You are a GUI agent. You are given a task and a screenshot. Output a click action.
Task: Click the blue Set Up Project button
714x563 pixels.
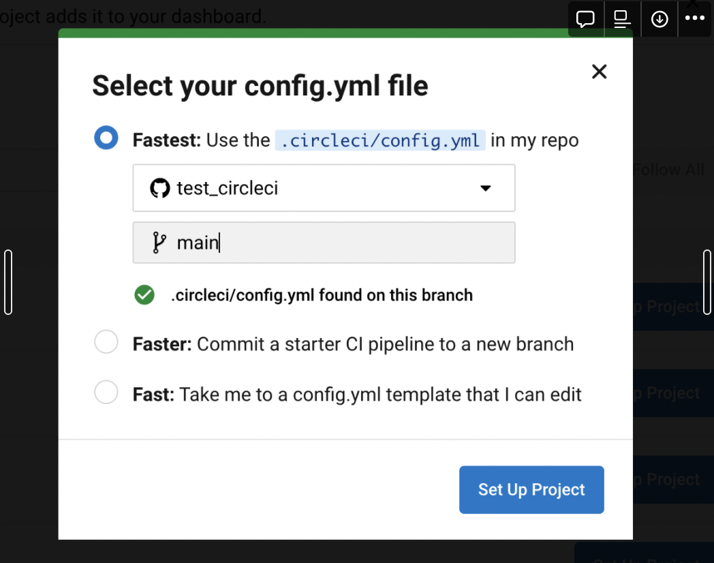tap(531, 489)
